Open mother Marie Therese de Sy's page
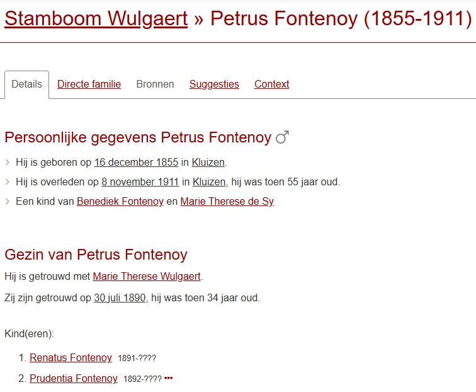This screenshot has width=476, height=392. tap(227, 202)
